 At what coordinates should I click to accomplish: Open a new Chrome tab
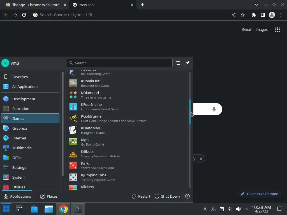[x=143, y=5]
